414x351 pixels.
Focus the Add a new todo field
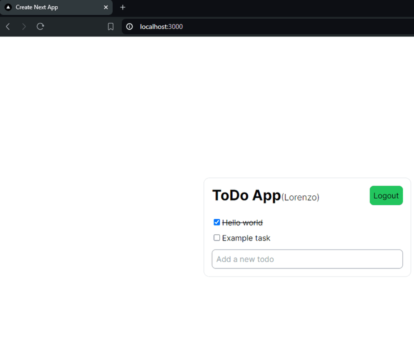tap(307, 259)
